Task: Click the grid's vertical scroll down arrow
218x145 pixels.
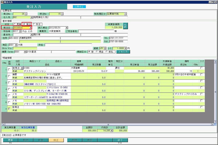Action: coord(215,122)
